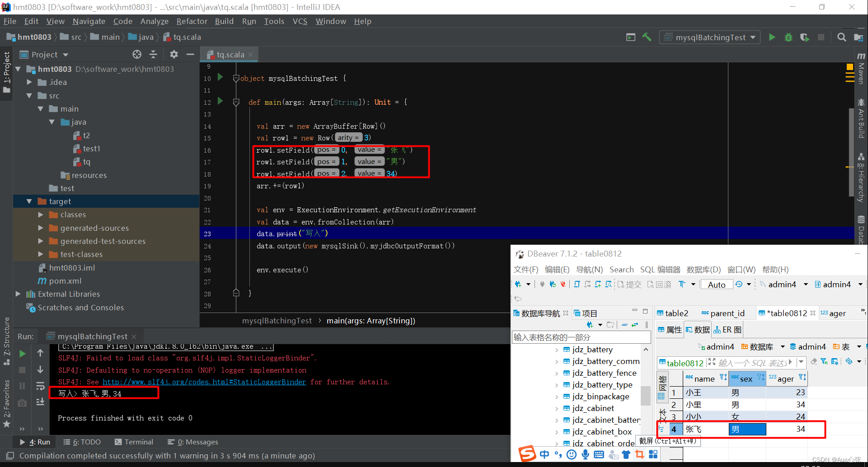Start the Debug session with the bug icon
Image resolution: width=868 pixels, height=467 pixels.
click(788, 37)
